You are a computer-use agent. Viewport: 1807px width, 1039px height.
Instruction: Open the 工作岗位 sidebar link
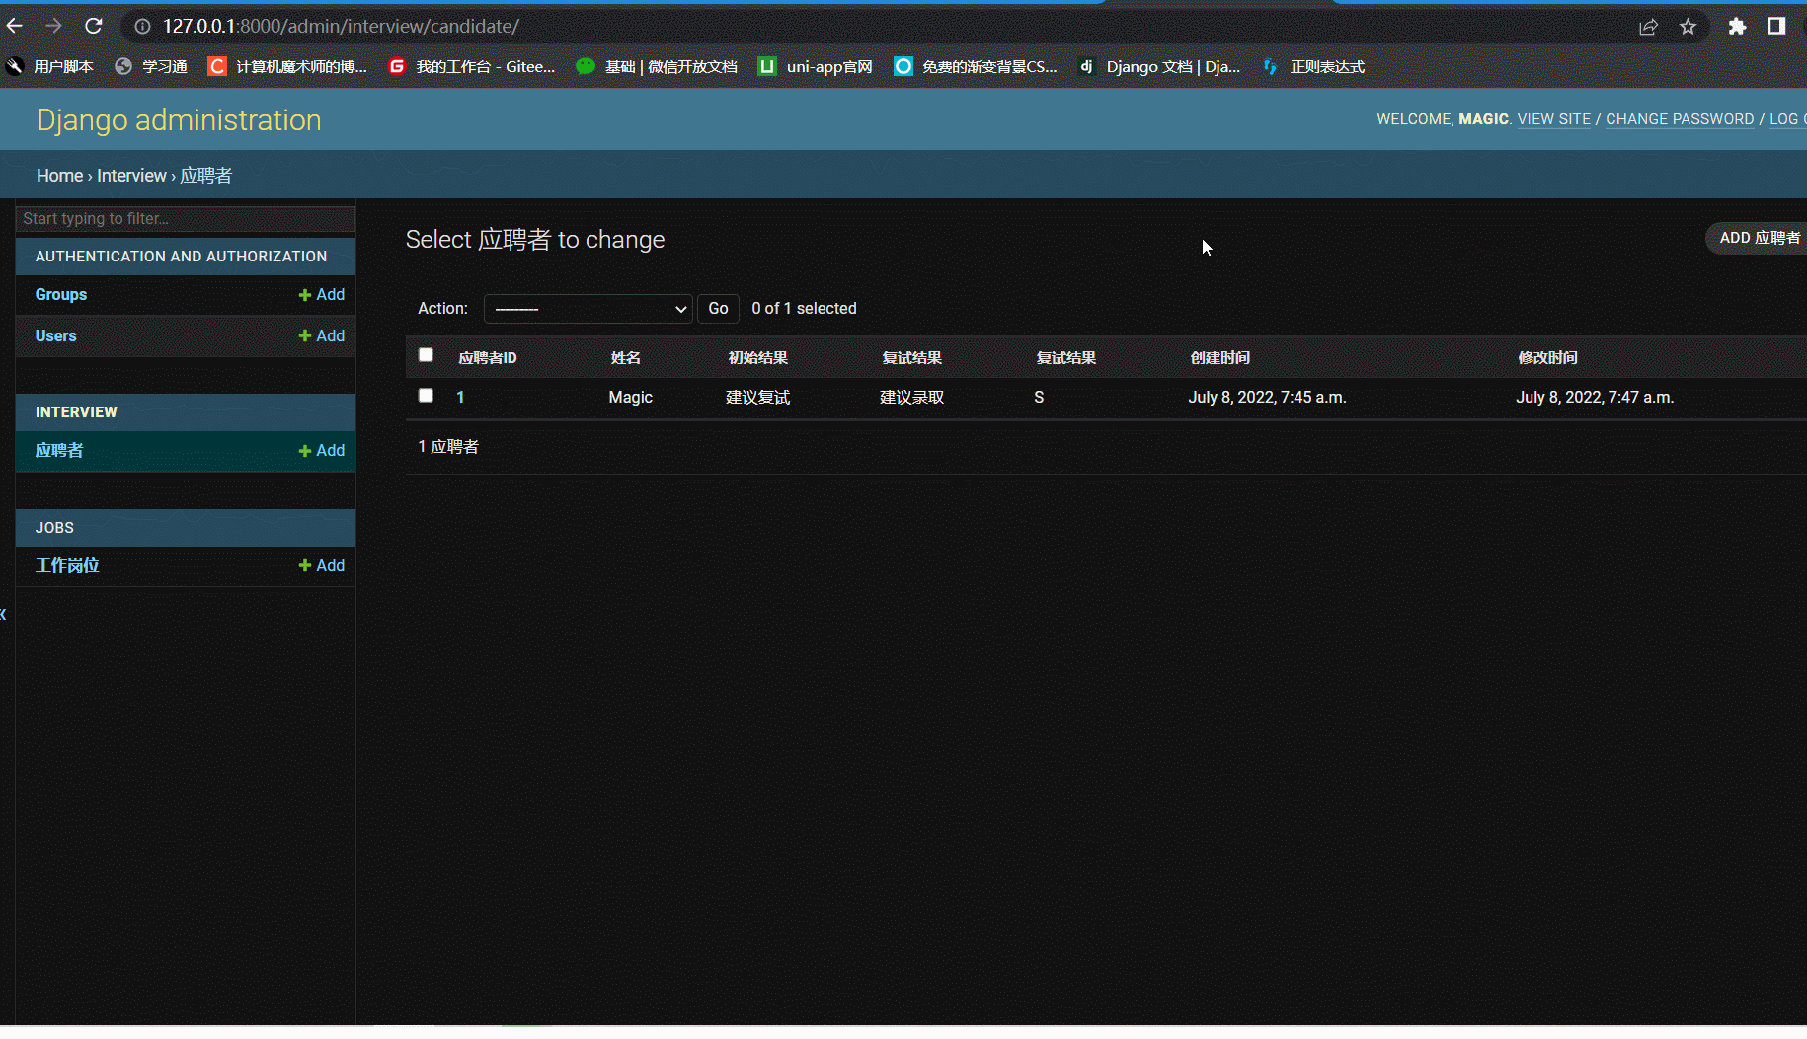(x=67, y=565)
